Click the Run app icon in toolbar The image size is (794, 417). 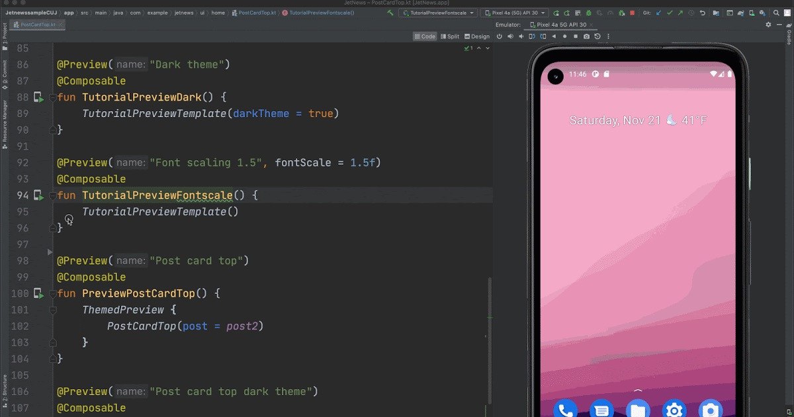point(556,13)
